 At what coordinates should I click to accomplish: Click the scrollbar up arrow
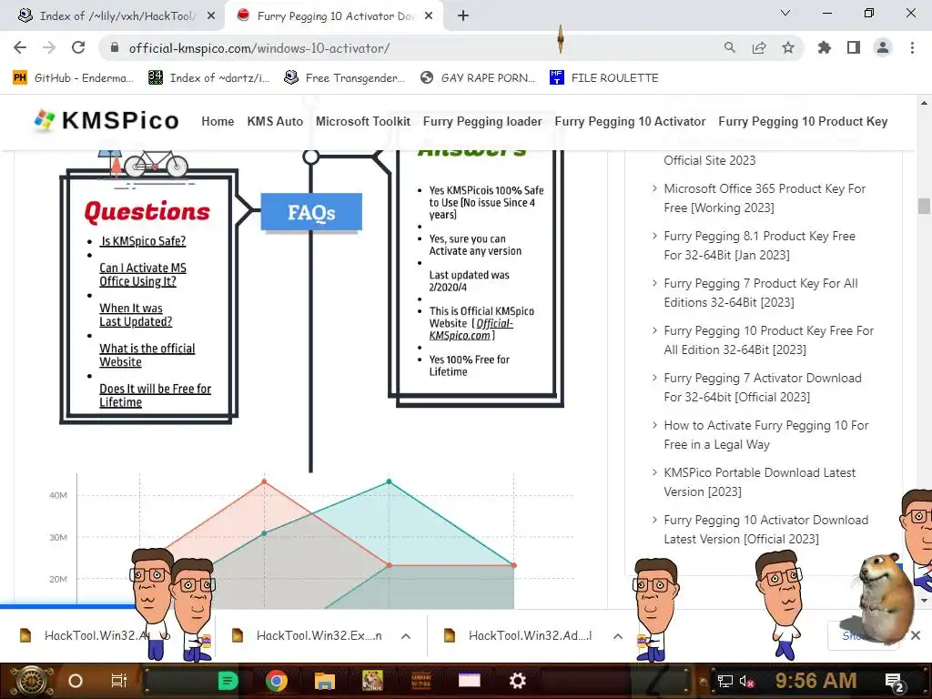(x=924, y=103)
